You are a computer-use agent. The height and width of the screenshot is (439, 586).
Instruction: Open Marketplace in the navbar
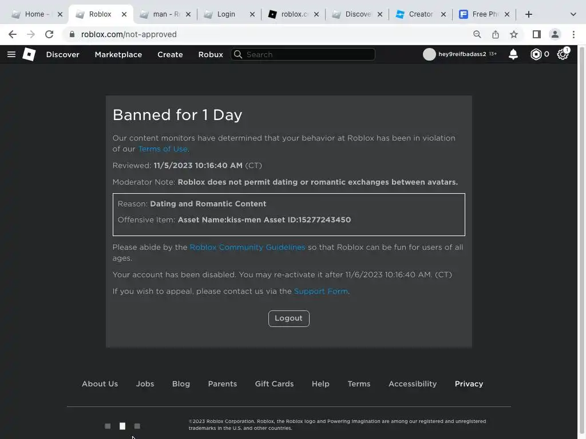click(x=118, y=54)
